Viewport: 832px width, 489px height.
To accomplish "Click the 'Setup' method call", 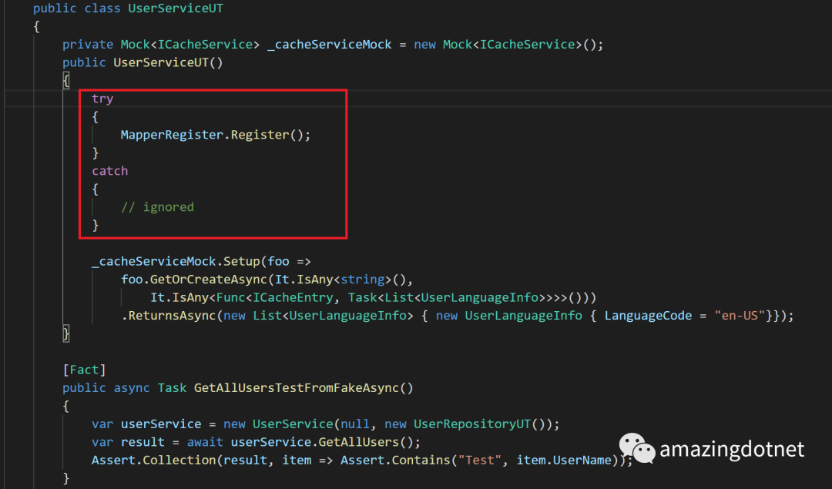I will (x=241, y=262).
